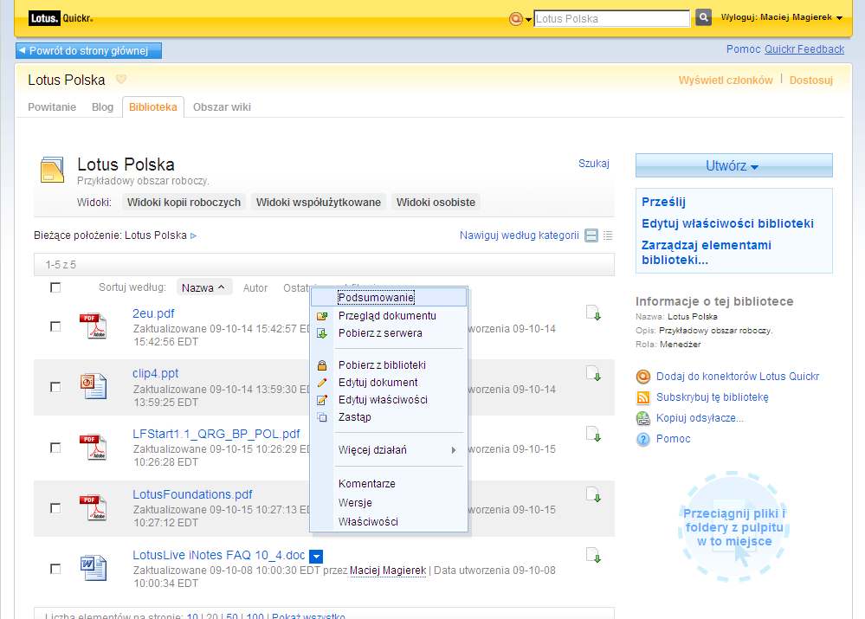Open LotusFoundations.pdf link
The width and height of the screenshot is (865, 619).
[192, 495]
